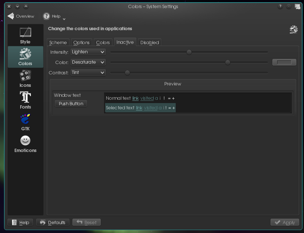Open the Color Desaturate dropdown
Screen dimensions: 304x233
tap(88, 62)
